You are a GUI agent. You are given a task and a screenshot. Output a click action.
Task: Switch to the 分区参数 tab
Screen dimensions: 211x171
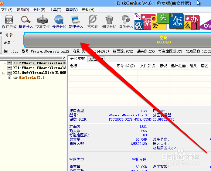pos(77,59)
